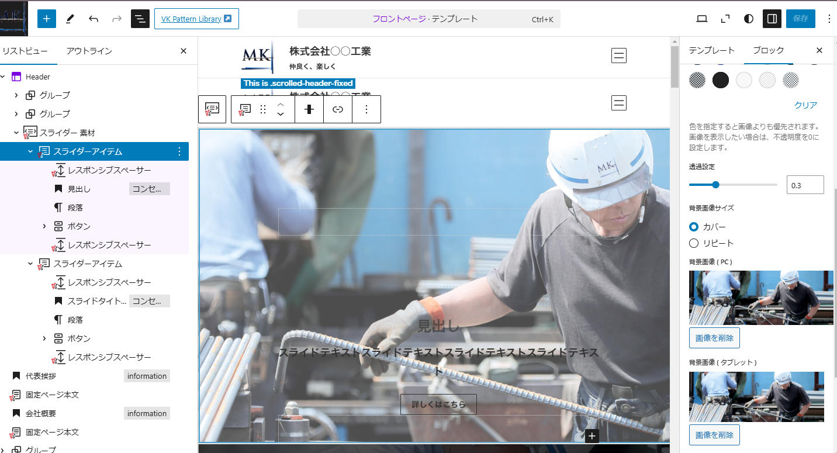This screenshot has height=453, width=837.
Task: Switch to the ブロック settings tab
Action: [769, 50]
